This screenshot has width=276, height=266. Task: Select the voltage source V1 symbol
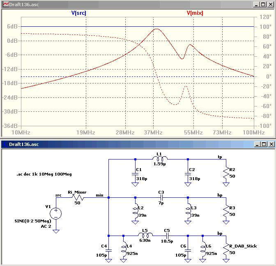[56, 213]
